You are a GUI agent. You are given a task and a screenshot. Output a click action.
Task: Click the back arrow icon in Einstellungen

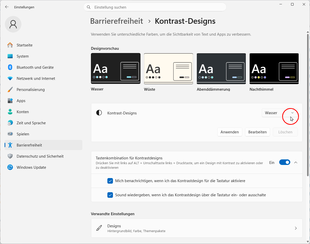tap(7, 7)
